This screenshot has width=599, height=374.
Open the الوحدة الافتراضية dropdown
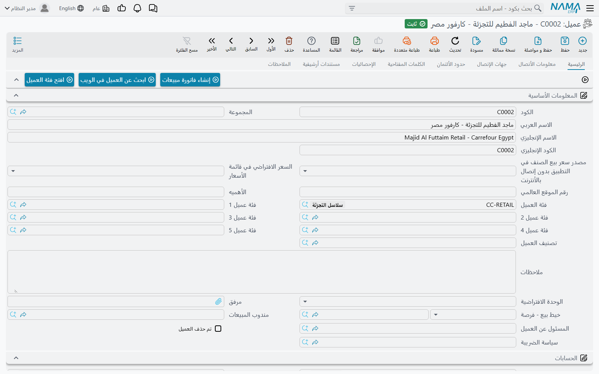click(x=305, y=301)
